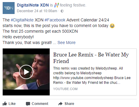Click the Share arrow icon
The image size is (139, 107).
pyautogui.click(x=60, y=104)
